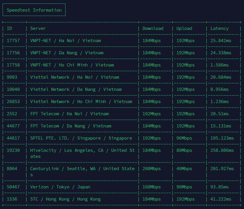This screenshot has height=209, width=244.
Task: Click server ID 44677
Action: coord(13,126)
